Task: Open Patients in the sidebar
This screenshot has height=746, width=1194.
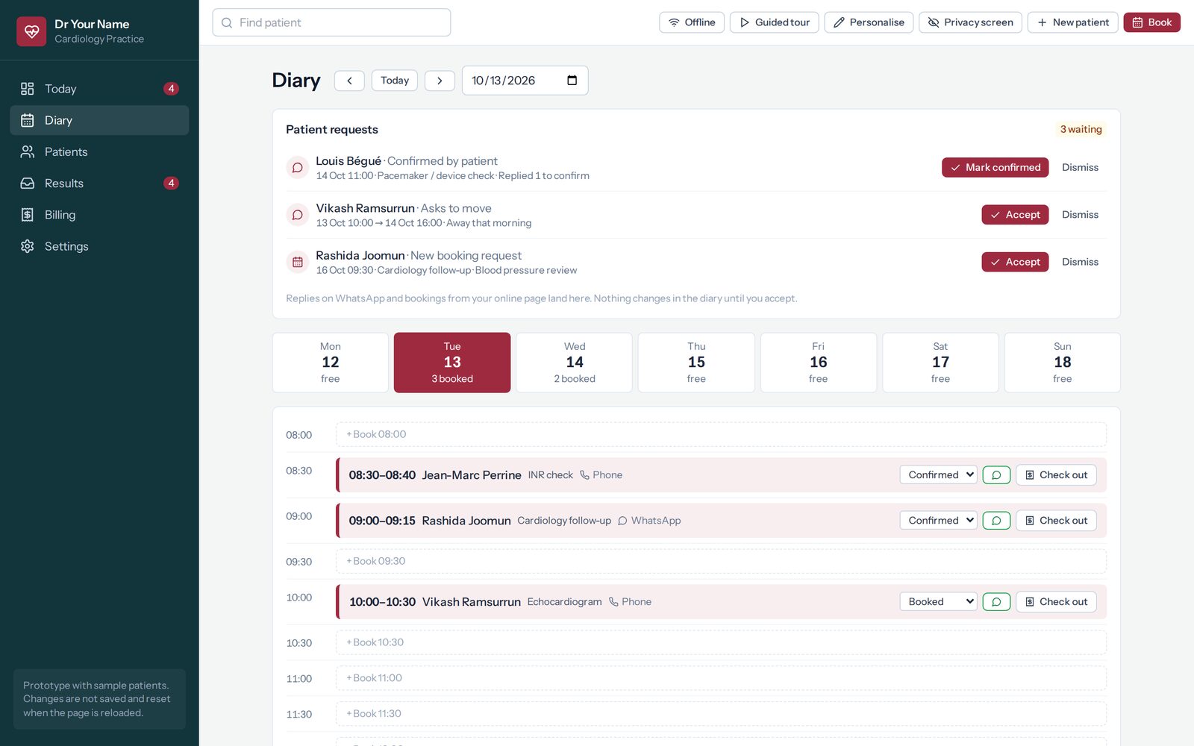Action: click(x=99, y=152)
